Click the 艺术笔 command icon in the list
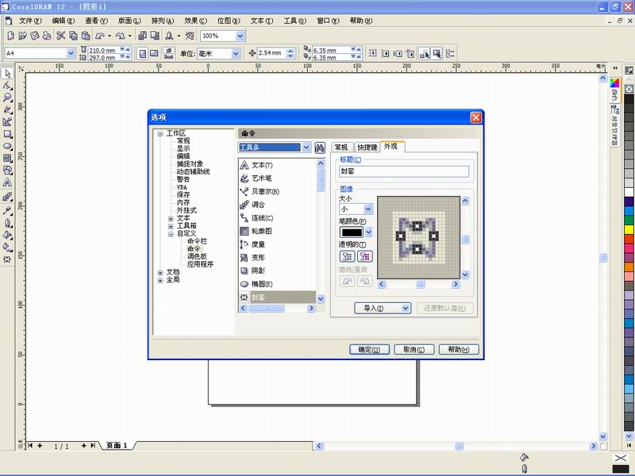The height and width of the screenshot is (476, 635). point(244,178)
